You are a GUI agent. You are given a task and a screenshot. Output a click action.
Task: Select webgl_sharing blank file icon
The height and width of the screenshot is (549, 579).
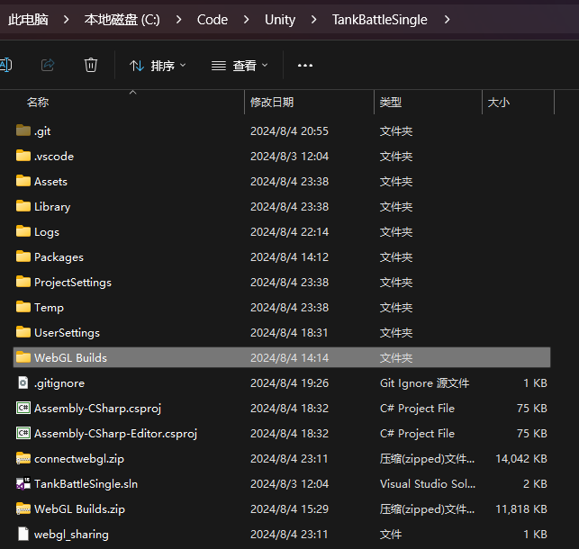click(23, 534)
